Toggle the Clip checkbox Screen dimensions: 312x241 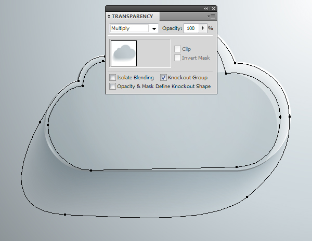tap(177, 49)
